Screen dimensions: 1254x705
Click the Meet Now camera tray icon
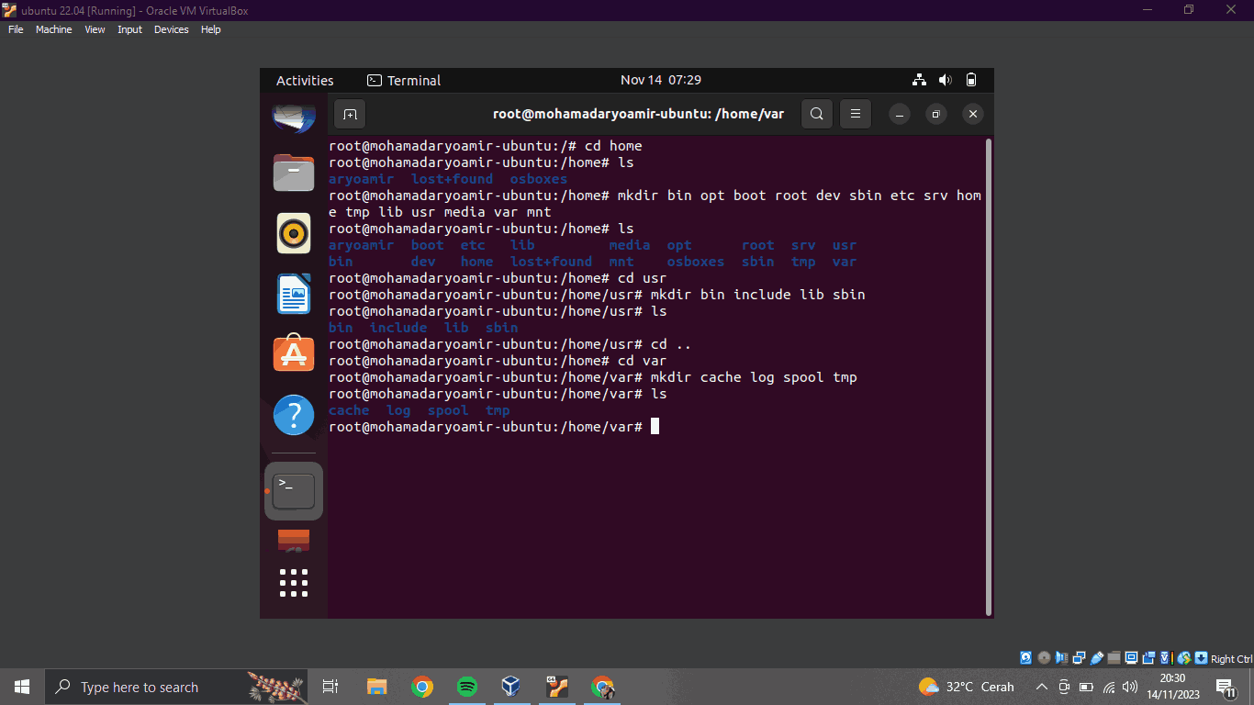pos(1064,687)
